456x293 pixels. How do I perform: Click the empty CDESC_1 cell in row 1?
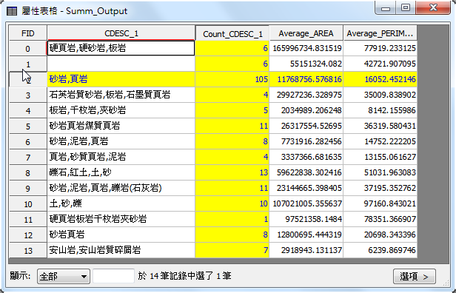[121, 64]
